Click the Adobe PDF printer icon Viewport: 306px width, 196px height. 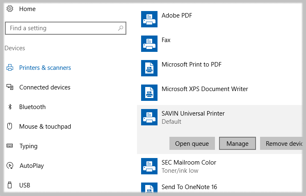149,19
